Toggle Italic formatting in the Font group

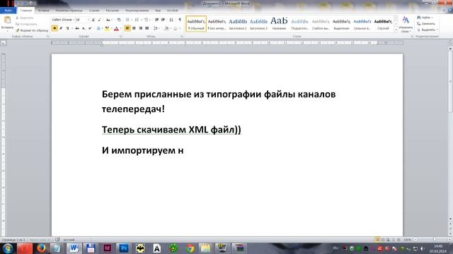pyautogui.click(x=61, y=28)
